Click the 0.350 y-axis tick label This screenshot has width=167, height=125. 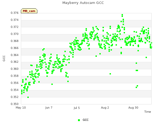(x=15, y=104)
